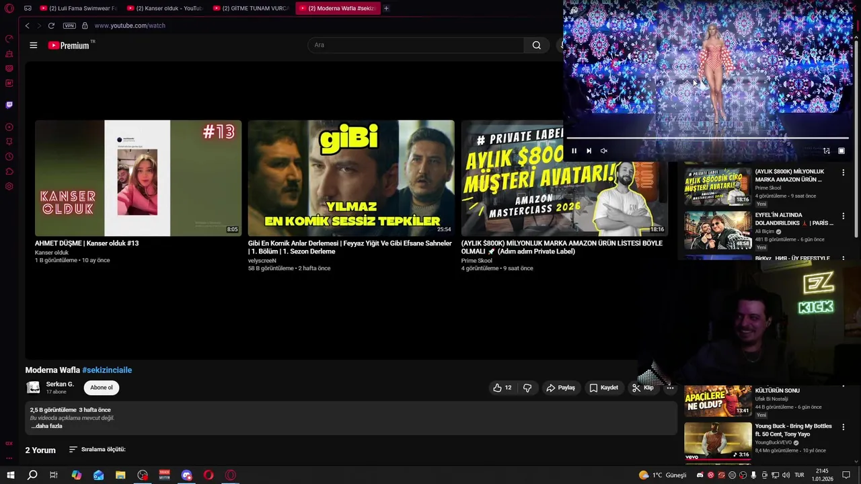This screenshot has width=861, height=484.
Task: Open Young Buck - Bring My Bottles title
Action: pos(793,430)
